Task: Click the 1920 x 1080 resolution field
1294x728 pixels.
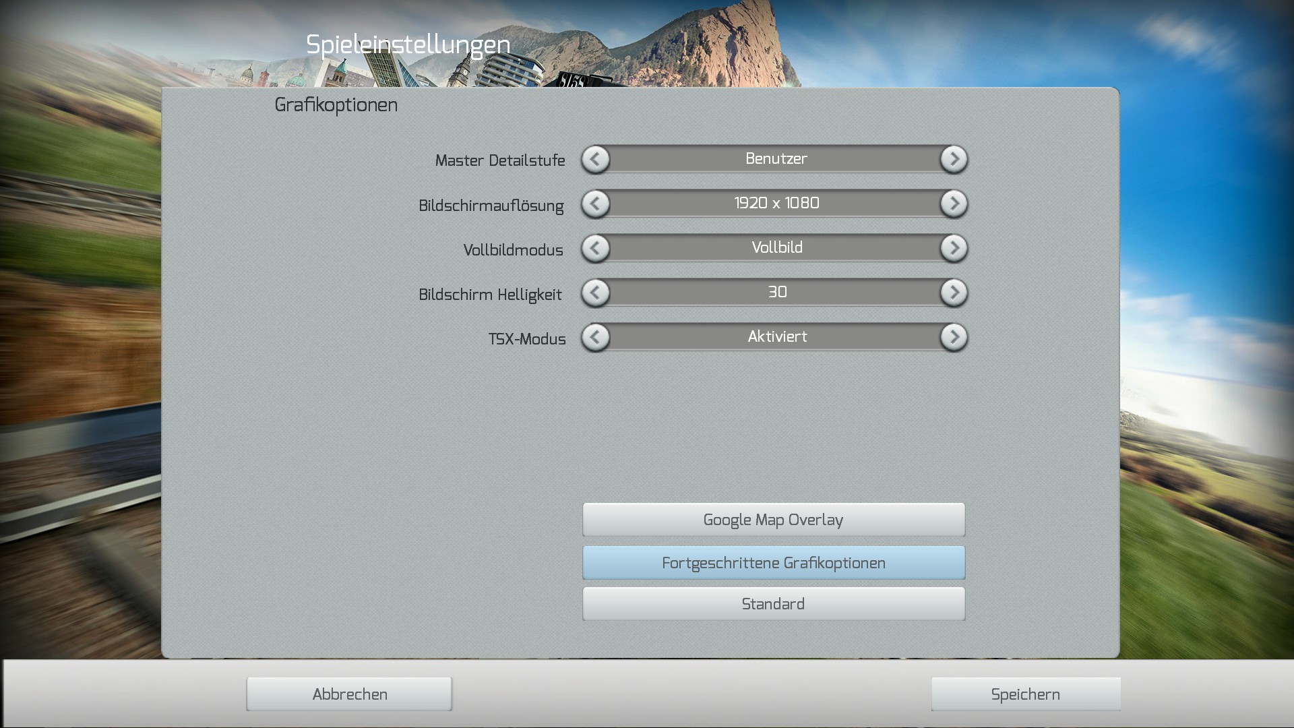Action: tap(776, 204)
